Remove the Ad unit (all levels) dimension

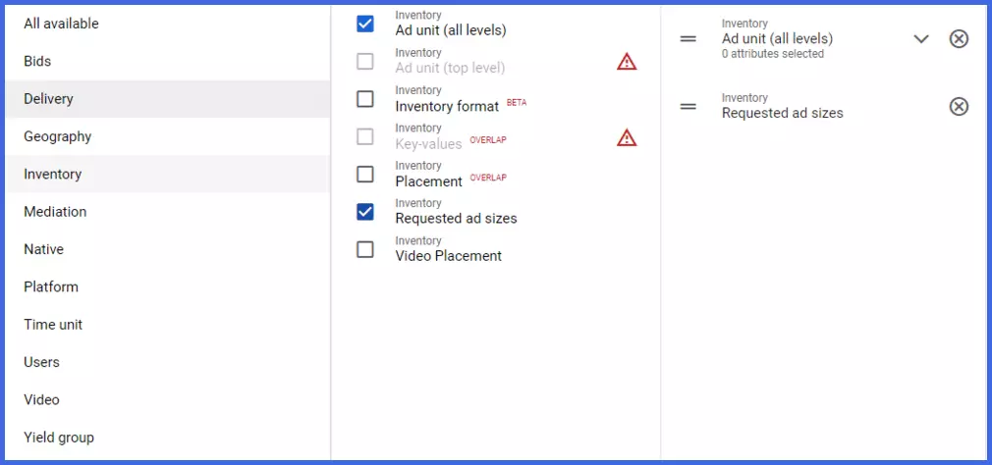[959, 39]
